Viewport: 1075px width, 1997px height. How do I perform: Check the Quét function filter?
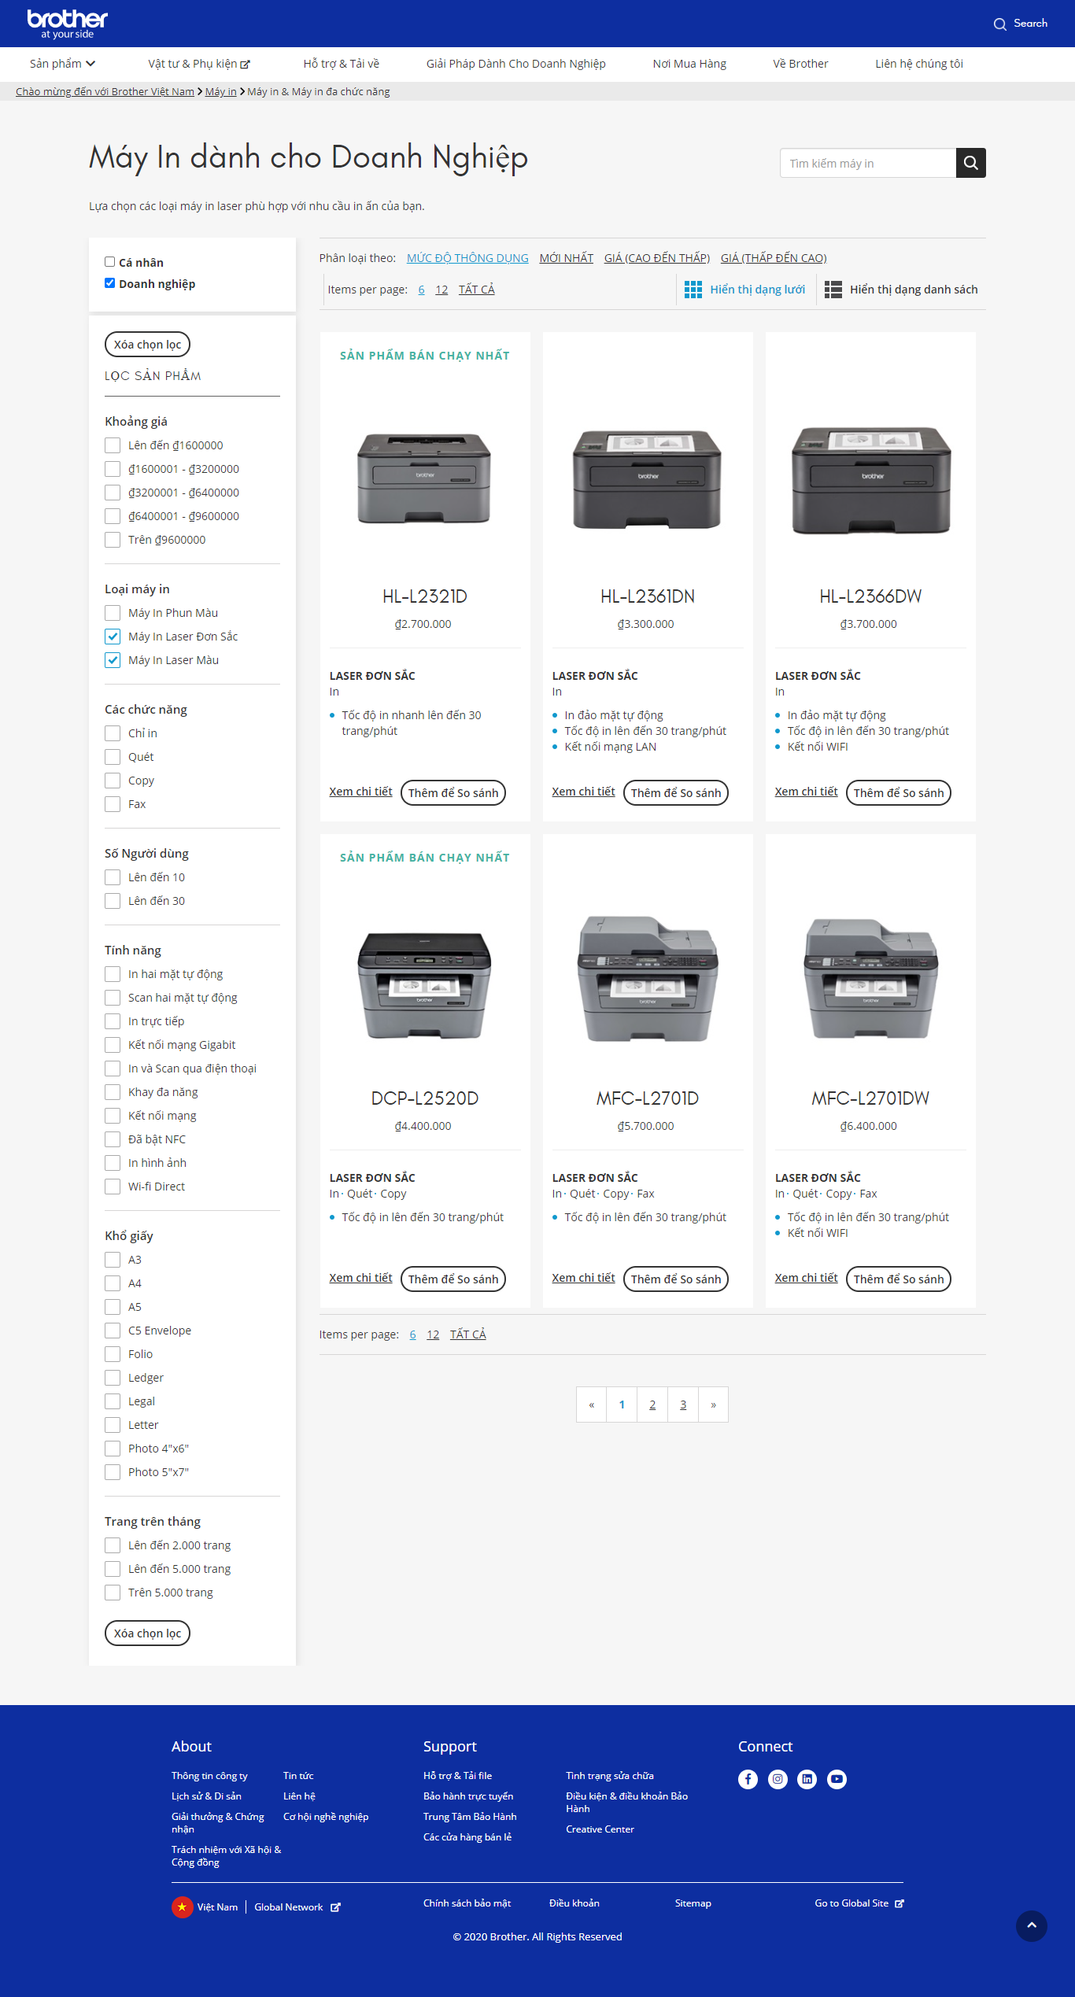click(113, 757)
